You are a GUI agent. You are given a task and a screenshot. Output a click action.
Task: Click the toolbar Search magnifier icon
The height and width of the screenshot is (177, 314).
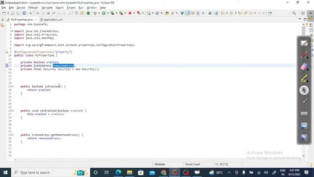coord(294,13)
